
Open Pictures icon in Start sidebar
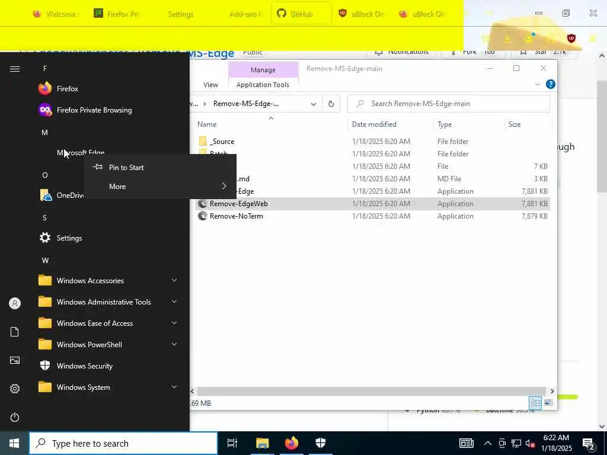coord(15,361)
